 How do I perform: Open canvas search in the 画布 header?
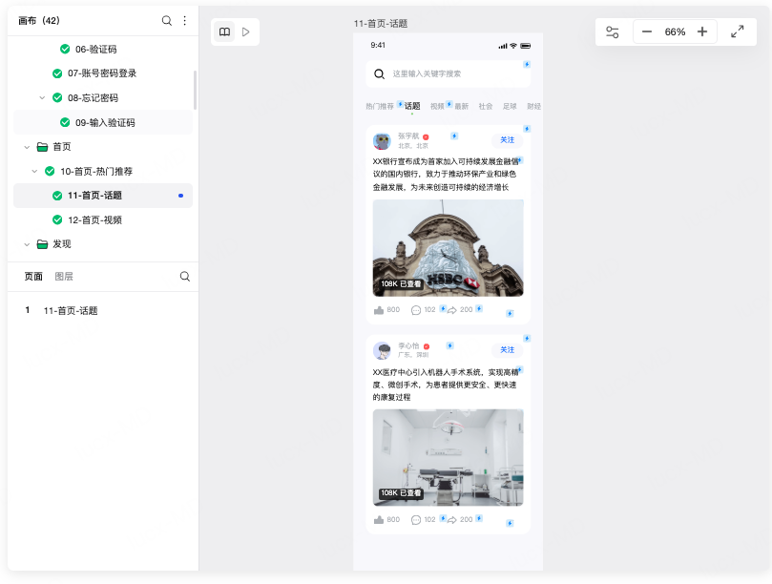point(167,21)
